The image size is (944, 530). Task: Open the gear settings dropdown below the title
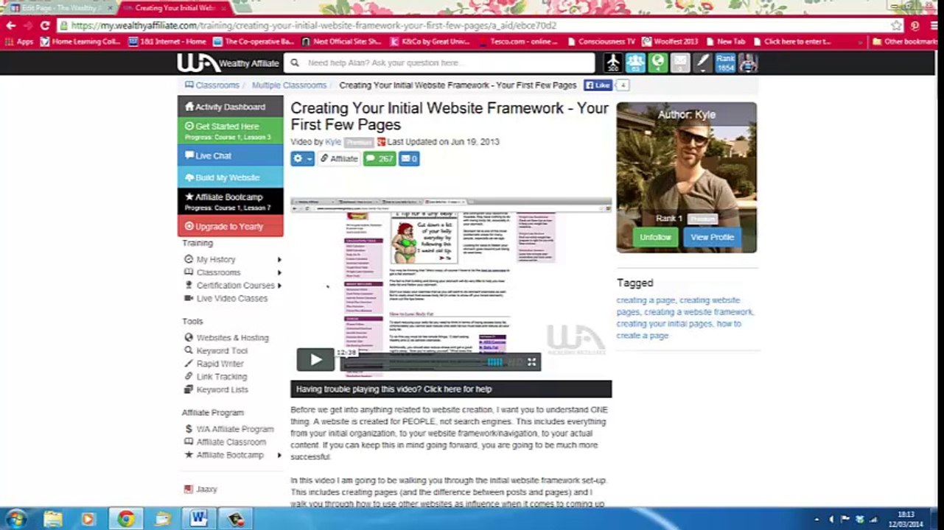click(302, 158)
